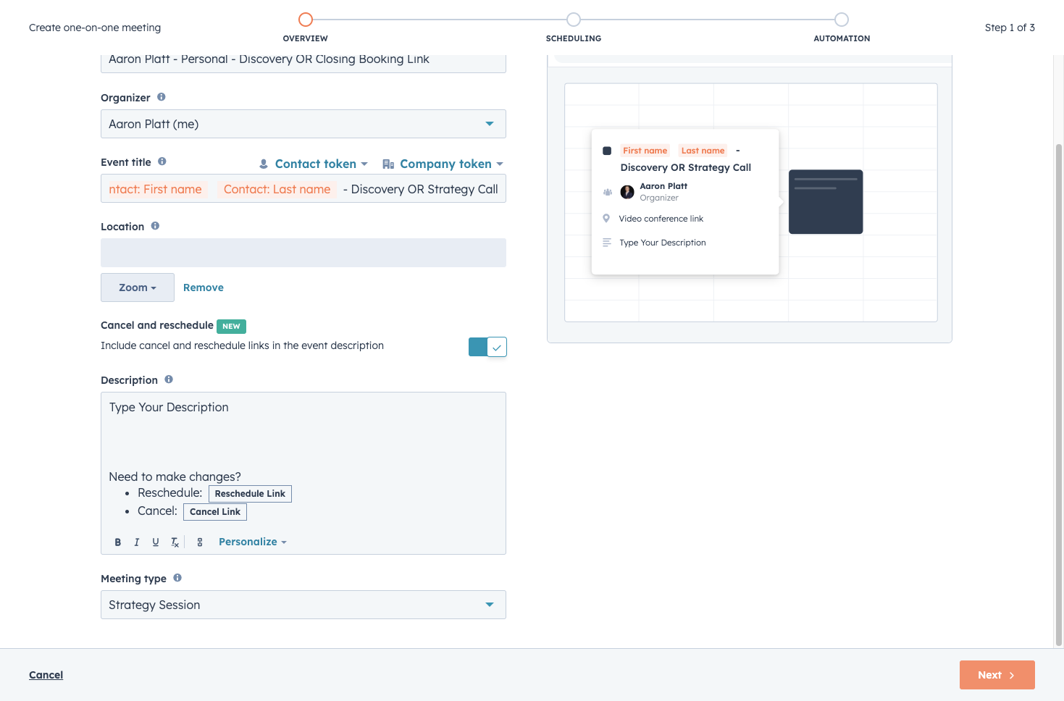Apply underline formatting in description toolbar
The height and width of the screenshot is (701, 1064).
coord(156,542)
